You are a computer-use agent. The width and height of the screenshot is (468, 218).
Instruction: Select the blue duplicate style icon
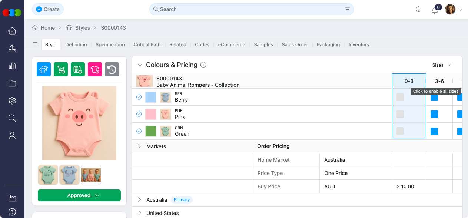coord(44,69)
